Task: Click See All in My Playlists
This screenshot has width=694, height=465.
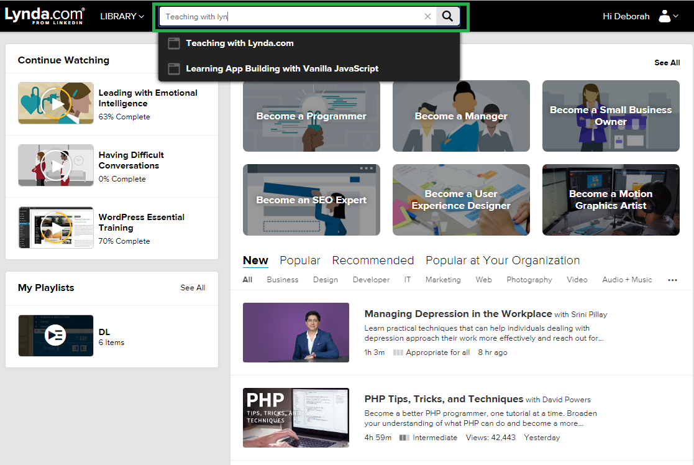Action: tap(193, 287)
